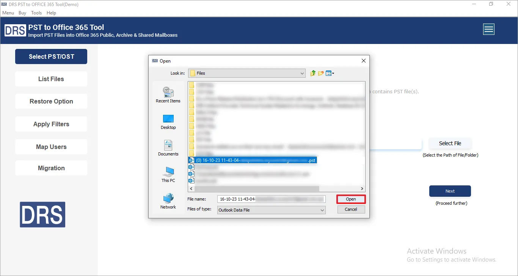This screenshot has height=276, width=518.
Task: Open the Buy menu
Action: click(x=22, y=13)
